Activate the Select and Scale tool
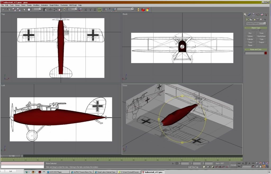The height and width of the screenshot is (174, 271). [x=60, y=10]
